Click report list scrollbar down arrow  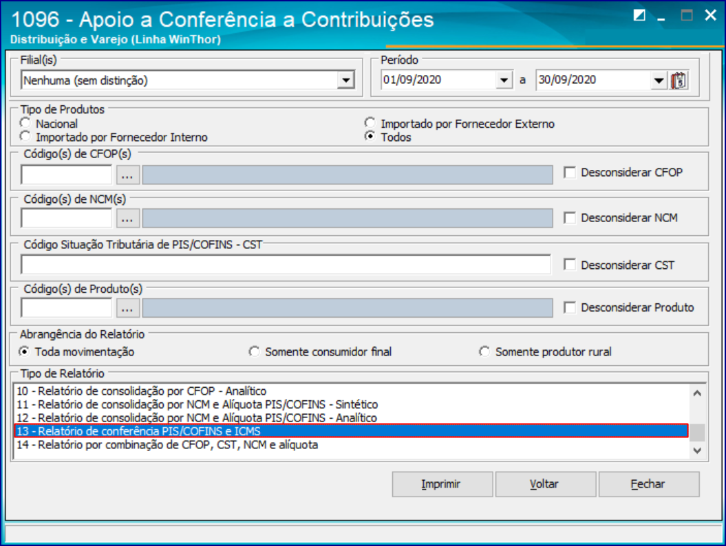pyautogui.click(x=697, y=450)
